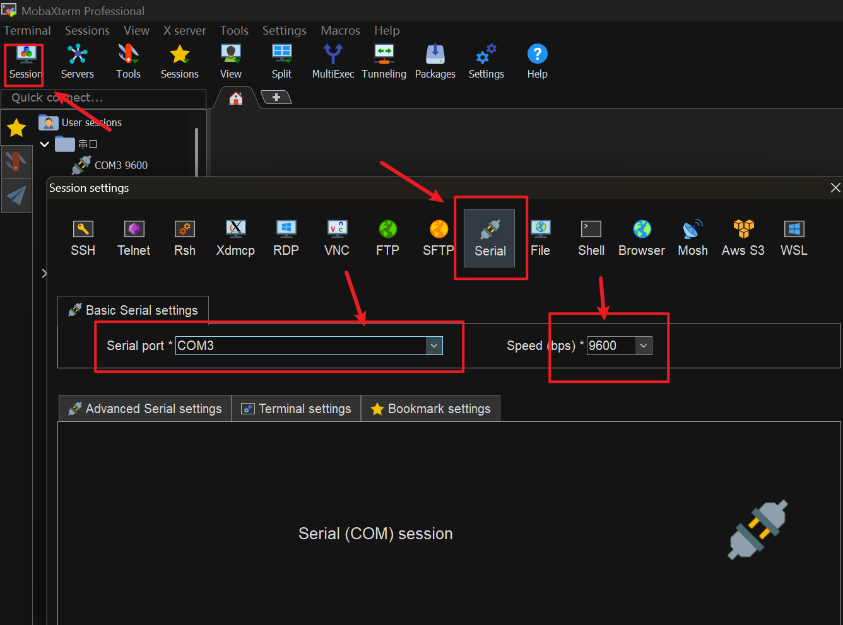Expand the side panel arrow left of the dialog
Viewport: 843px width, 625px height.
(x=44, y=273)
